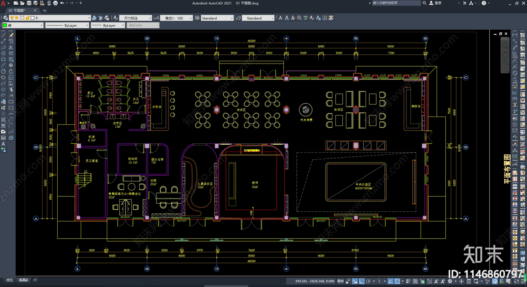Click the Undo arrow icon
Viewport: 527px width, 287px height.
tap(62, 3)
